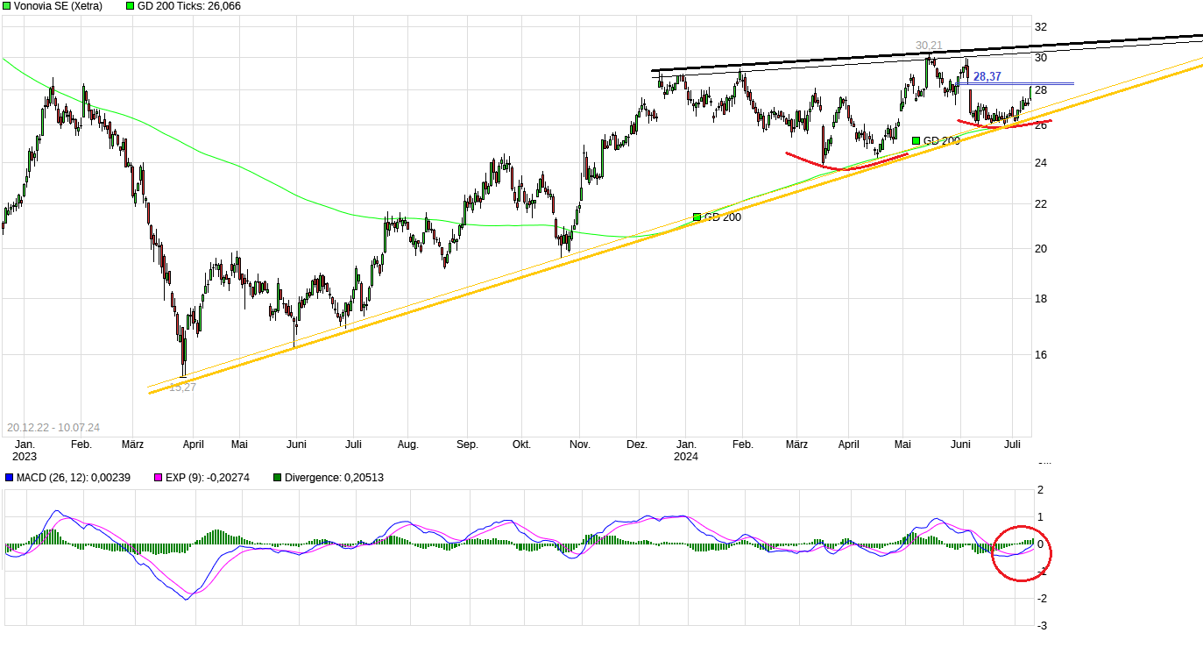Click the 'Jan. 2023' axis label
The height and width of the screenshot is (647, 1203).
pyautogui.click(x=25, y=451)
